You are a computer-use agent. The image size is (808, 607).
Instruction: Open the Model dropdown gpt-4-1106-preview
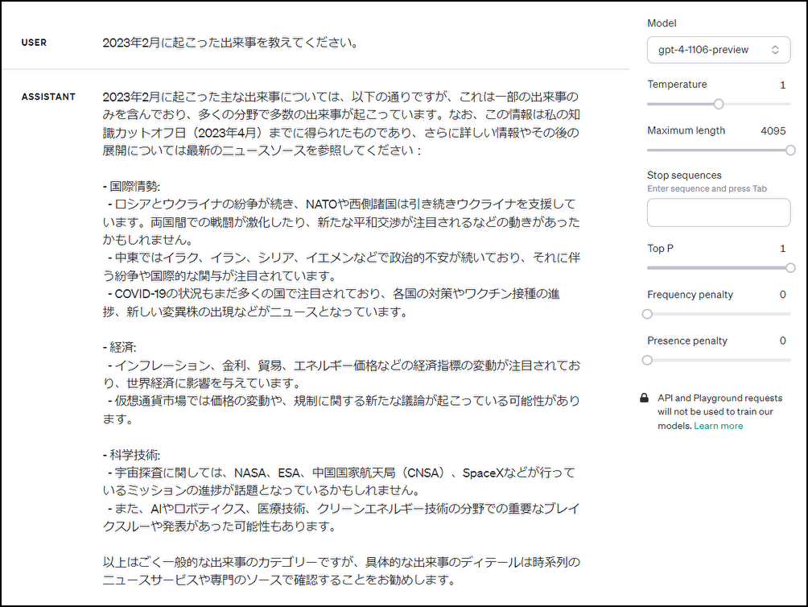[x=719, y=50]
